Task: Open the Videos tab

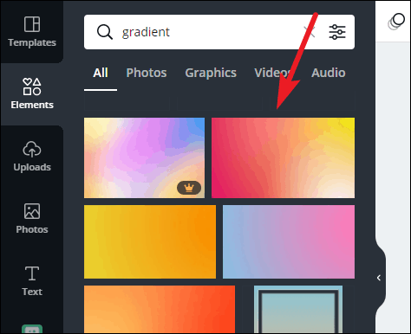Action: click(x=273, y=73)
